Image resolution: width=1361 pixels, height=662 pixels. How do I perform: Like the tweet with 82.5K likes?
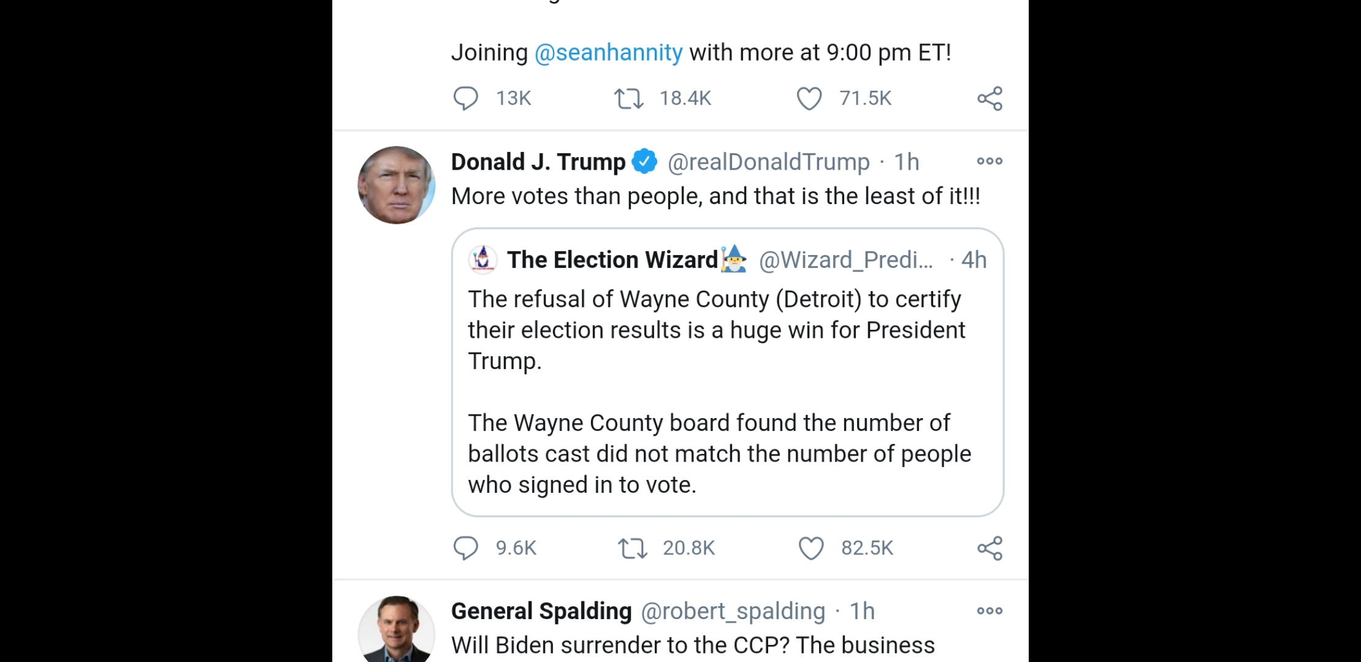810,548
